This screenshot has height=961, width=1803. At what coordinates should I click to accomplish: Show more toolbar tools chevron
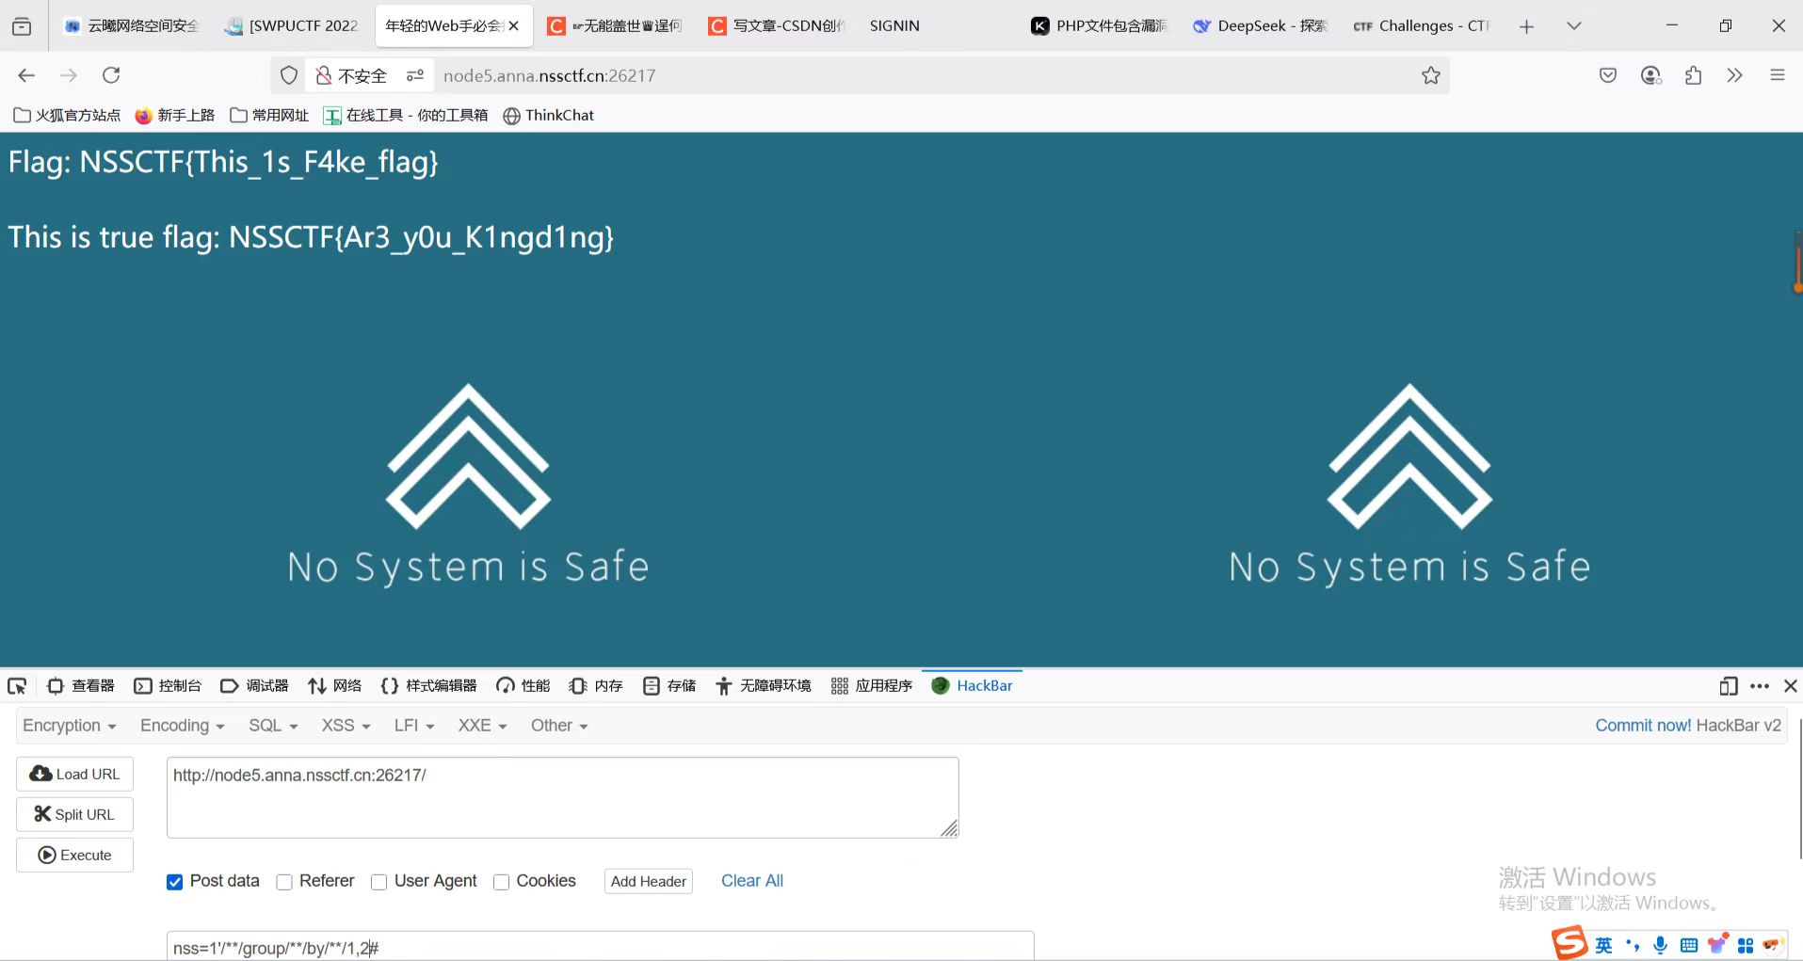1734,75
